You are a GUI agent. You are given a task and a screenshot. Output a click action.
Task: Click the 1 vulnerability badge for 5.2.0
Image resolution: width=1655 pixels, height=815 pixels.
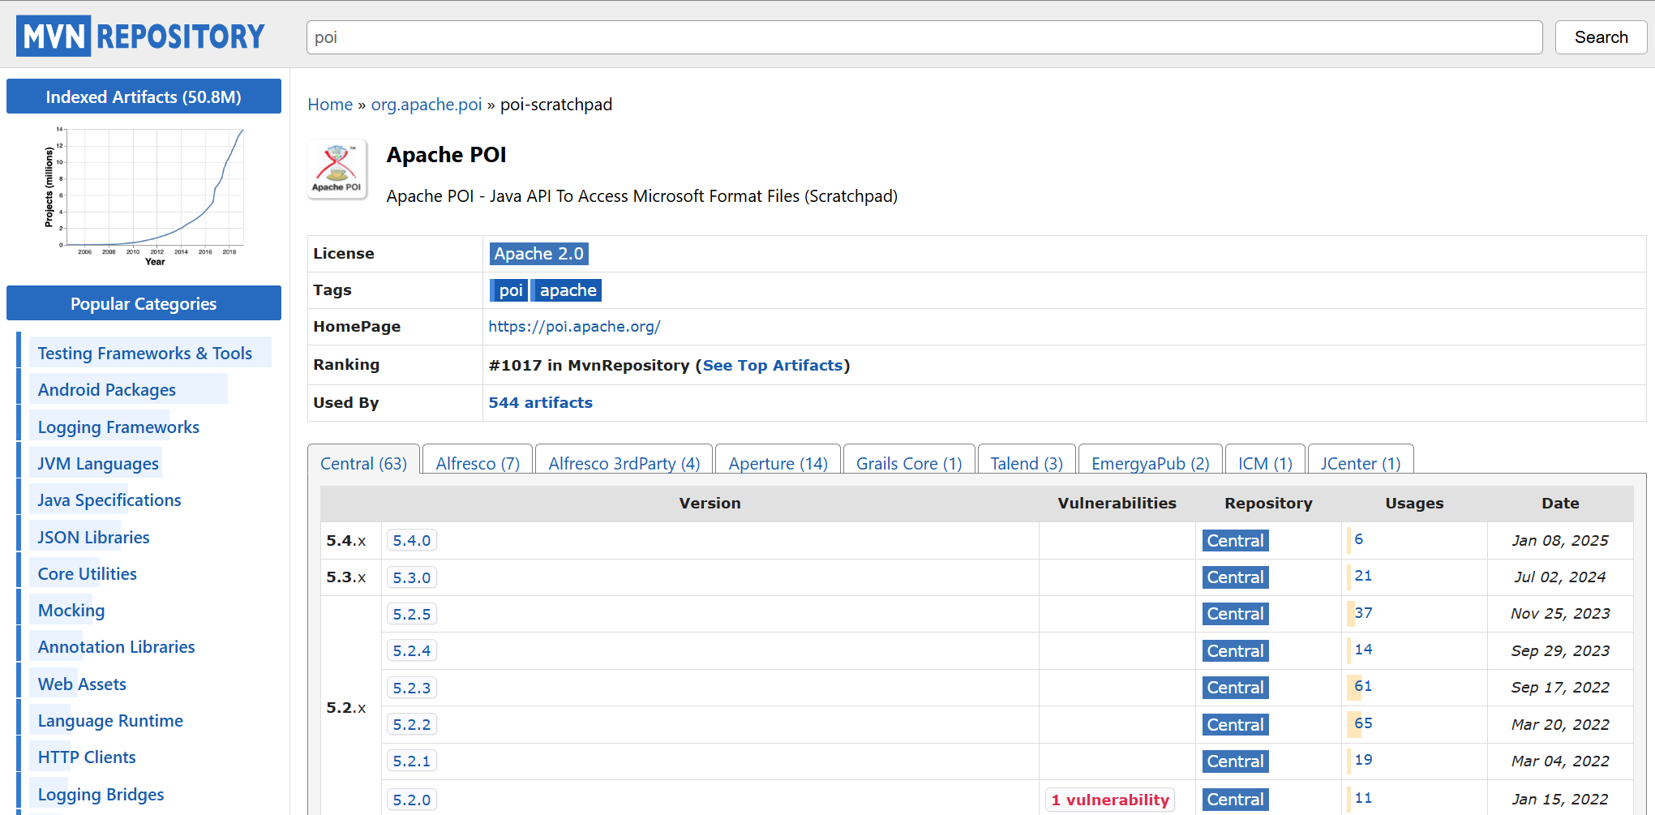point(1110,800)
